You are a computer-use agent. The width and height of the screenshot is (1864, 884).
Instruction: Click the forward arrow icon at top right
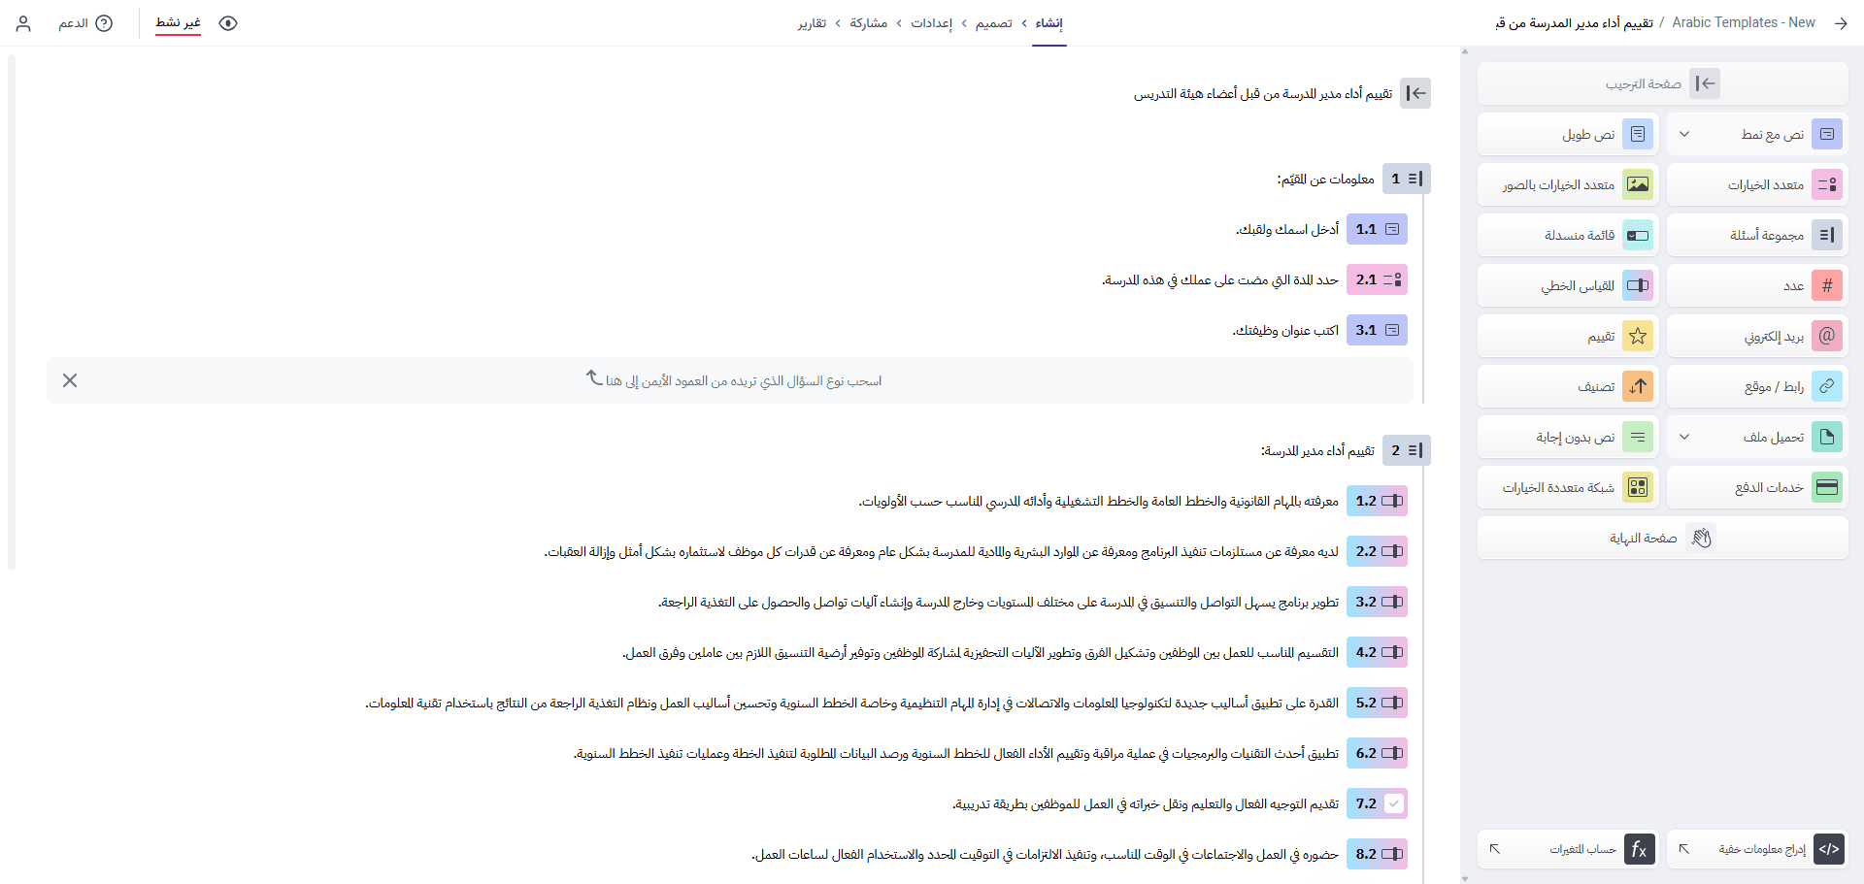tap(1841, 23)
